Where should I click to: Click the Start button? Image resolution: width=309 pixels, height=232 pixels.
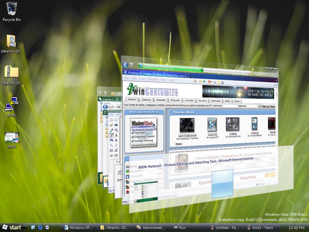(12, 227)
